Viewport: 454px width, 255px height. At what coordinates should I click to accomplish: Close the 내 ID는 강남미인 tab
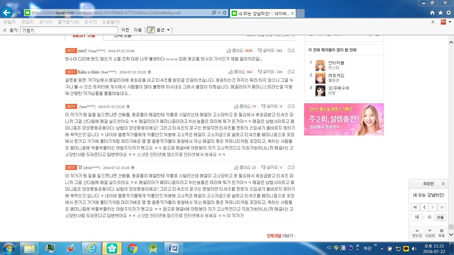pos(292,13)
